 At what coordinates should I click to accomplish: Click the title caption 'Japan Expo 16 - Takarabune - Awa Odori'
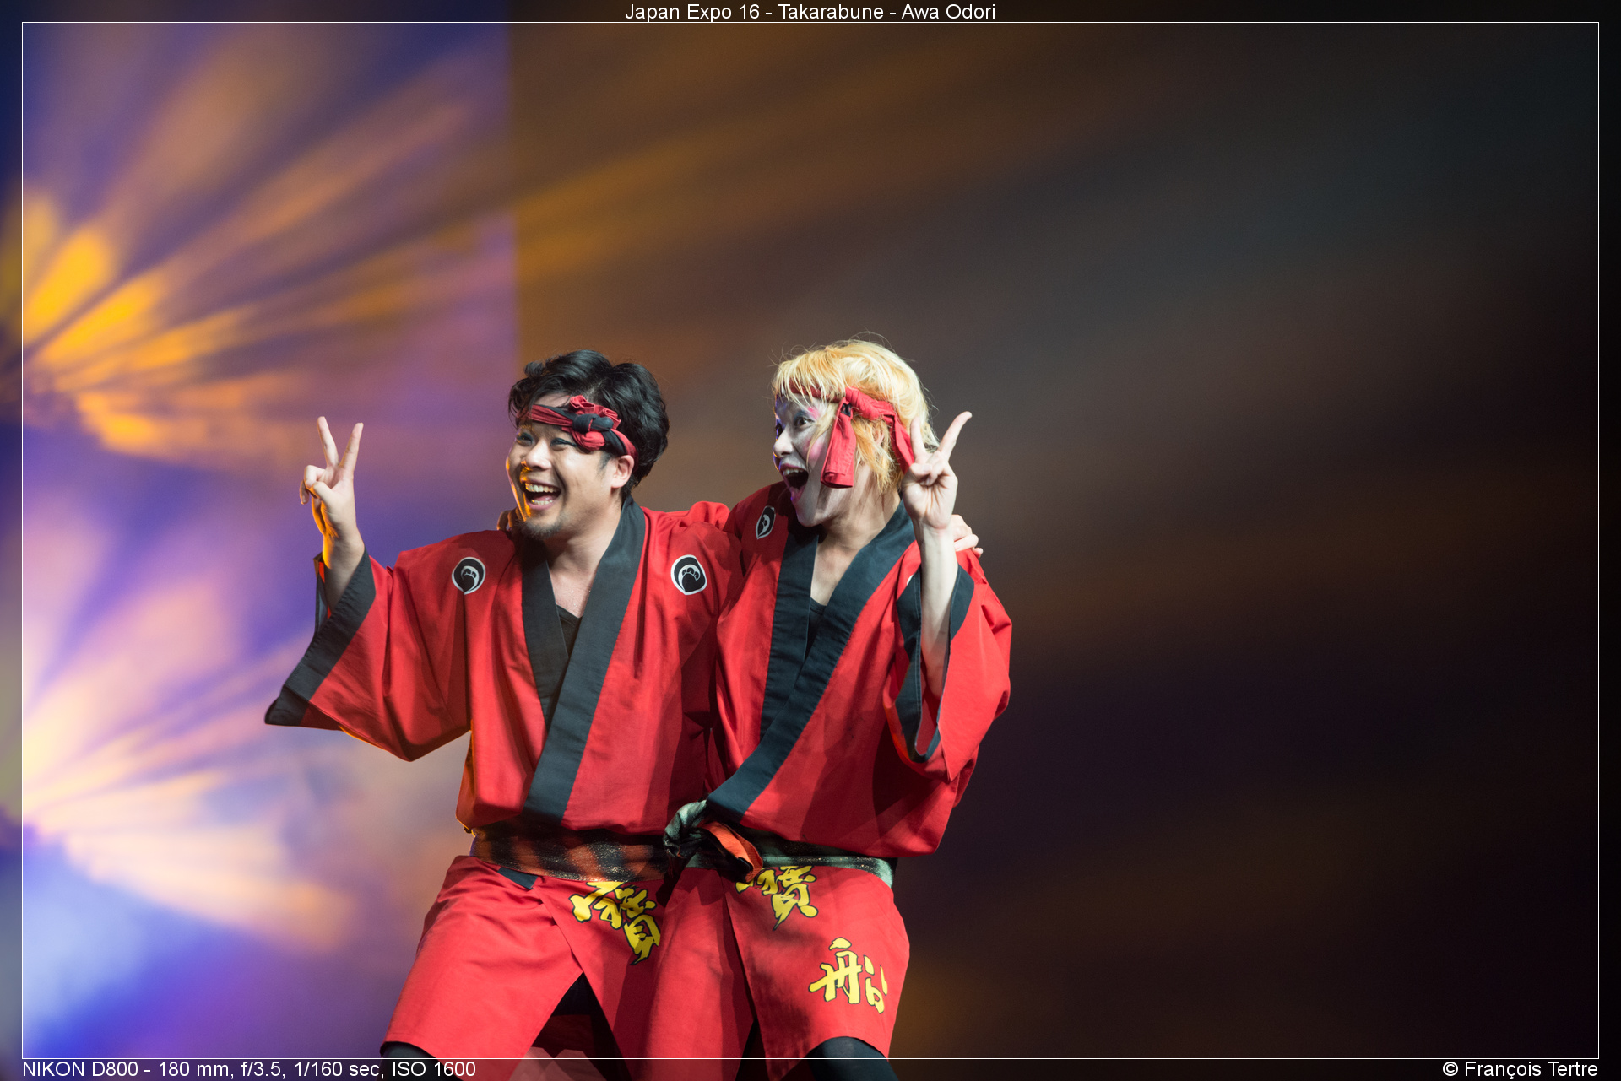(810, 12)
